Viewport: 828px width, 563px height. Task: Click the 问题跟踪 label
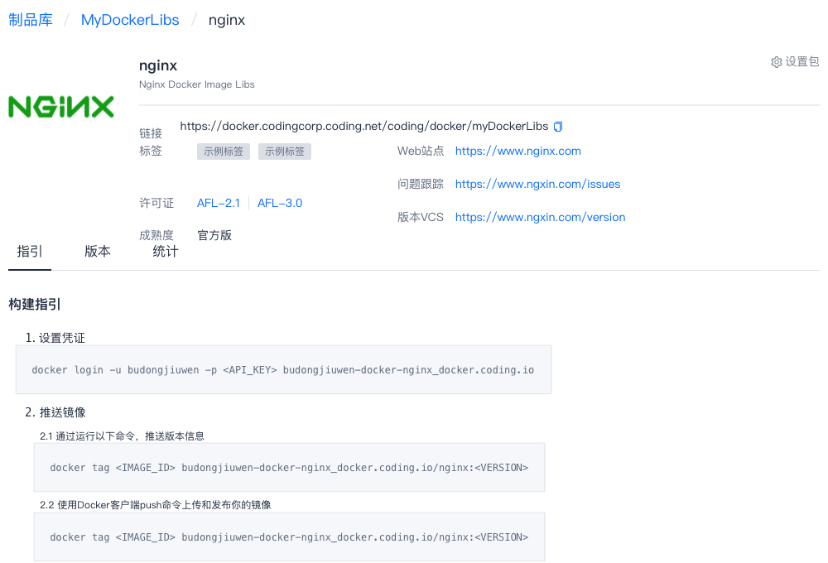pyautogui.click(x=421, y=185)
